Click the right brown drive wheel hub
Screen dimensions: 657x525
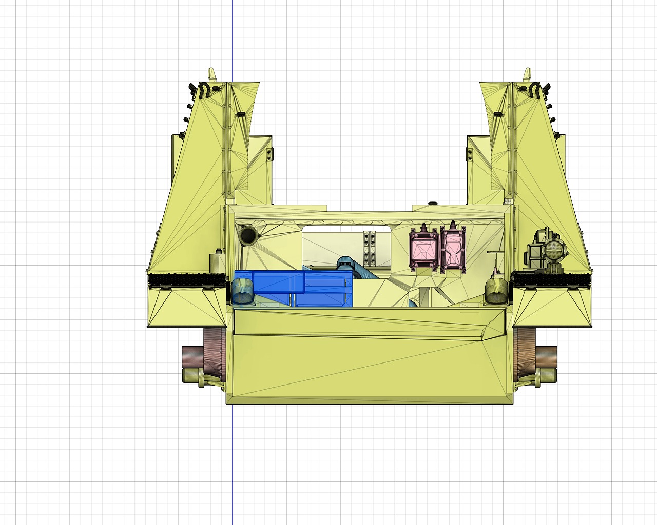coord(525,354)
